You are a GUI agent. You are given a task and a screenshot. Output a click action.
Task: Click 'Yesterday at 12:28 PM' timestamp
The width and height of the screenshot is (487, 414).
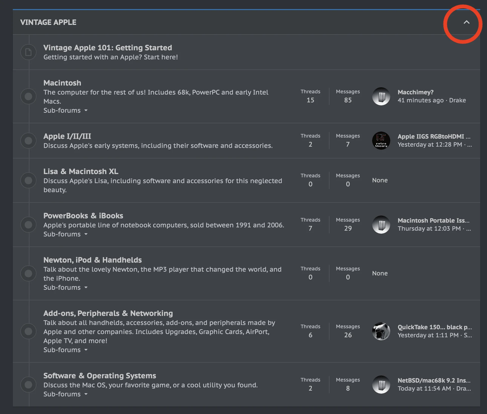point(430,144)
